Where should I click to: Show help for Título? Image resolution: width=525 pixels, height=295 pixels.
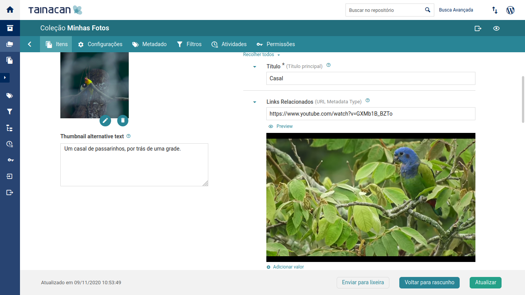[x=329, y=65]
